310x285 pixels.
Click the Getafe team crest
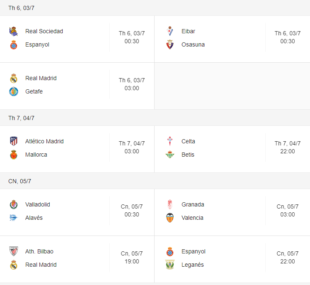pos(14,91)
